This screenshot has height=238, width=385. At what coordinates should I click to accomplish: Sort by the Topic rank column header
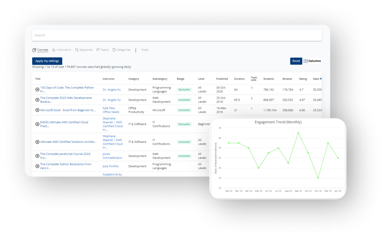(x=254, y=79)
